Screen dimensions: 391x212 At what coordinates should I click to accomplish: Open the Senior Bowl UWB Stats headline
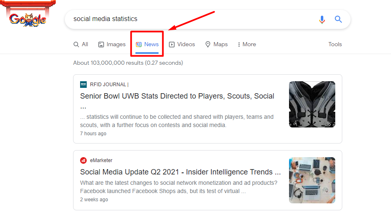[x=177, y=97]
